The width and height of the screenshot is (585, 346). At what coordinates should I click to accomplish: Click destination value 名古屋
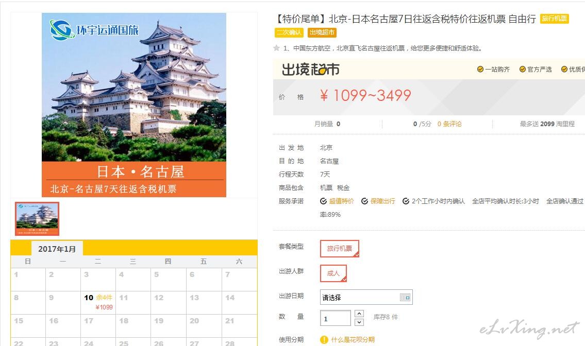(329, 161)
